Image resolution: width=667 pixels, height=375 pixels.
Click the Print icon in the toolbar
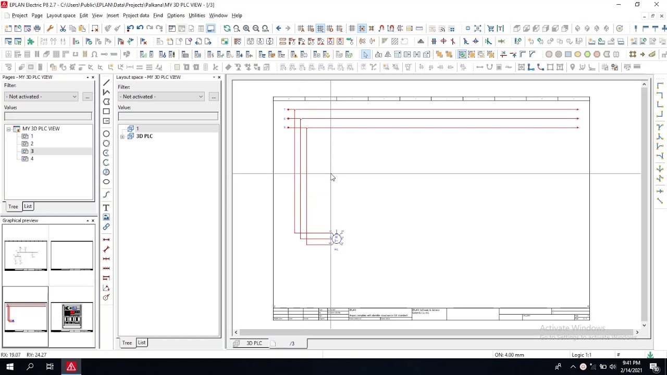pos(37,28)
